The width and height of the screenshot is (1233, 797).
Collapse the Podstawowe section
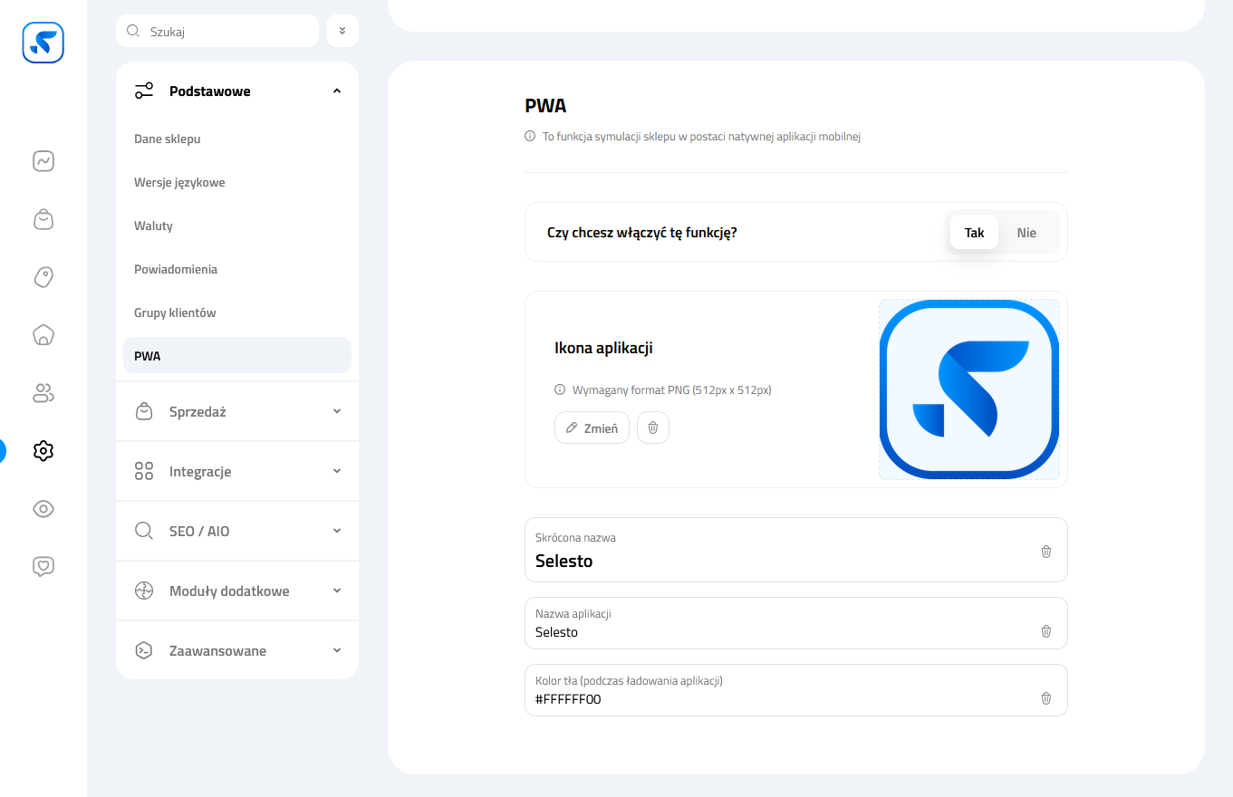coord(336,91)
